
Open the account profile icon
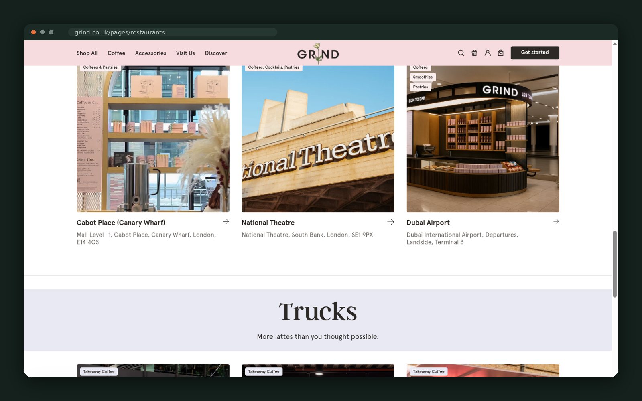(x=488, y=53)
